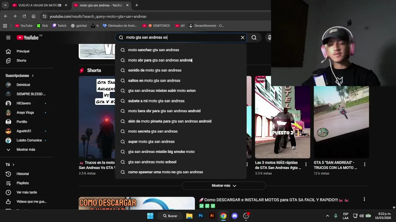Image resolution: width=396 pixels, height=222 pixels.
Task: Click the browser home button
Action: pos(33,16)
